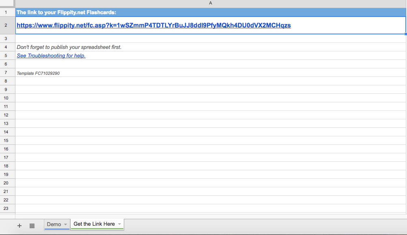Select the blue Flippity.net Flashcards title cell
This screenshot has height=235, width=407.
click(x=210, y=12)
